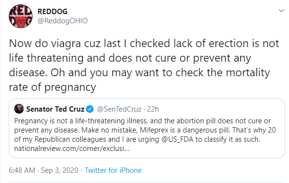
Task: Click the main tweet text about viagra
Action: pyautogui.click(x=144, y=65)
